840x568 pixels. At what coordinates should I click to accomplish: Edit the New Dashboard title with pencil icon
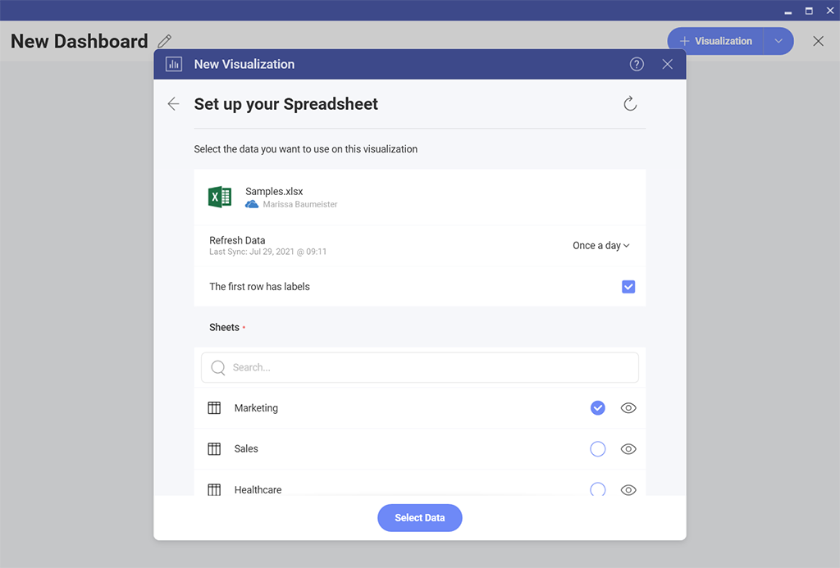(164, 41)
